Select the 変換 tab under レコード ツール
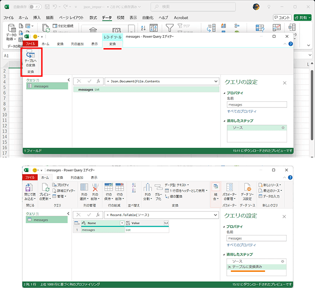315x288 pixels. coord(112,44)
